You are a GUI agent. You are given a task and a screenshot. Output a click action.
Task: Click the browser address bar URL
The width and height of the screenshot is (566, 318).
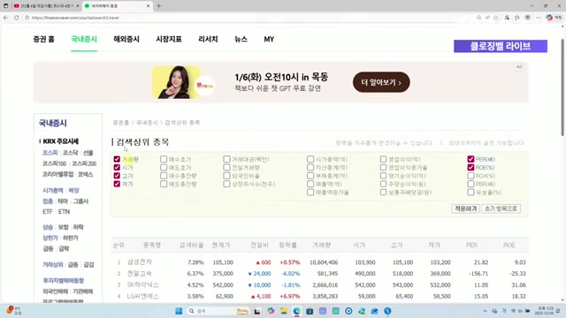pyautogui.click(x=75, y=18)
